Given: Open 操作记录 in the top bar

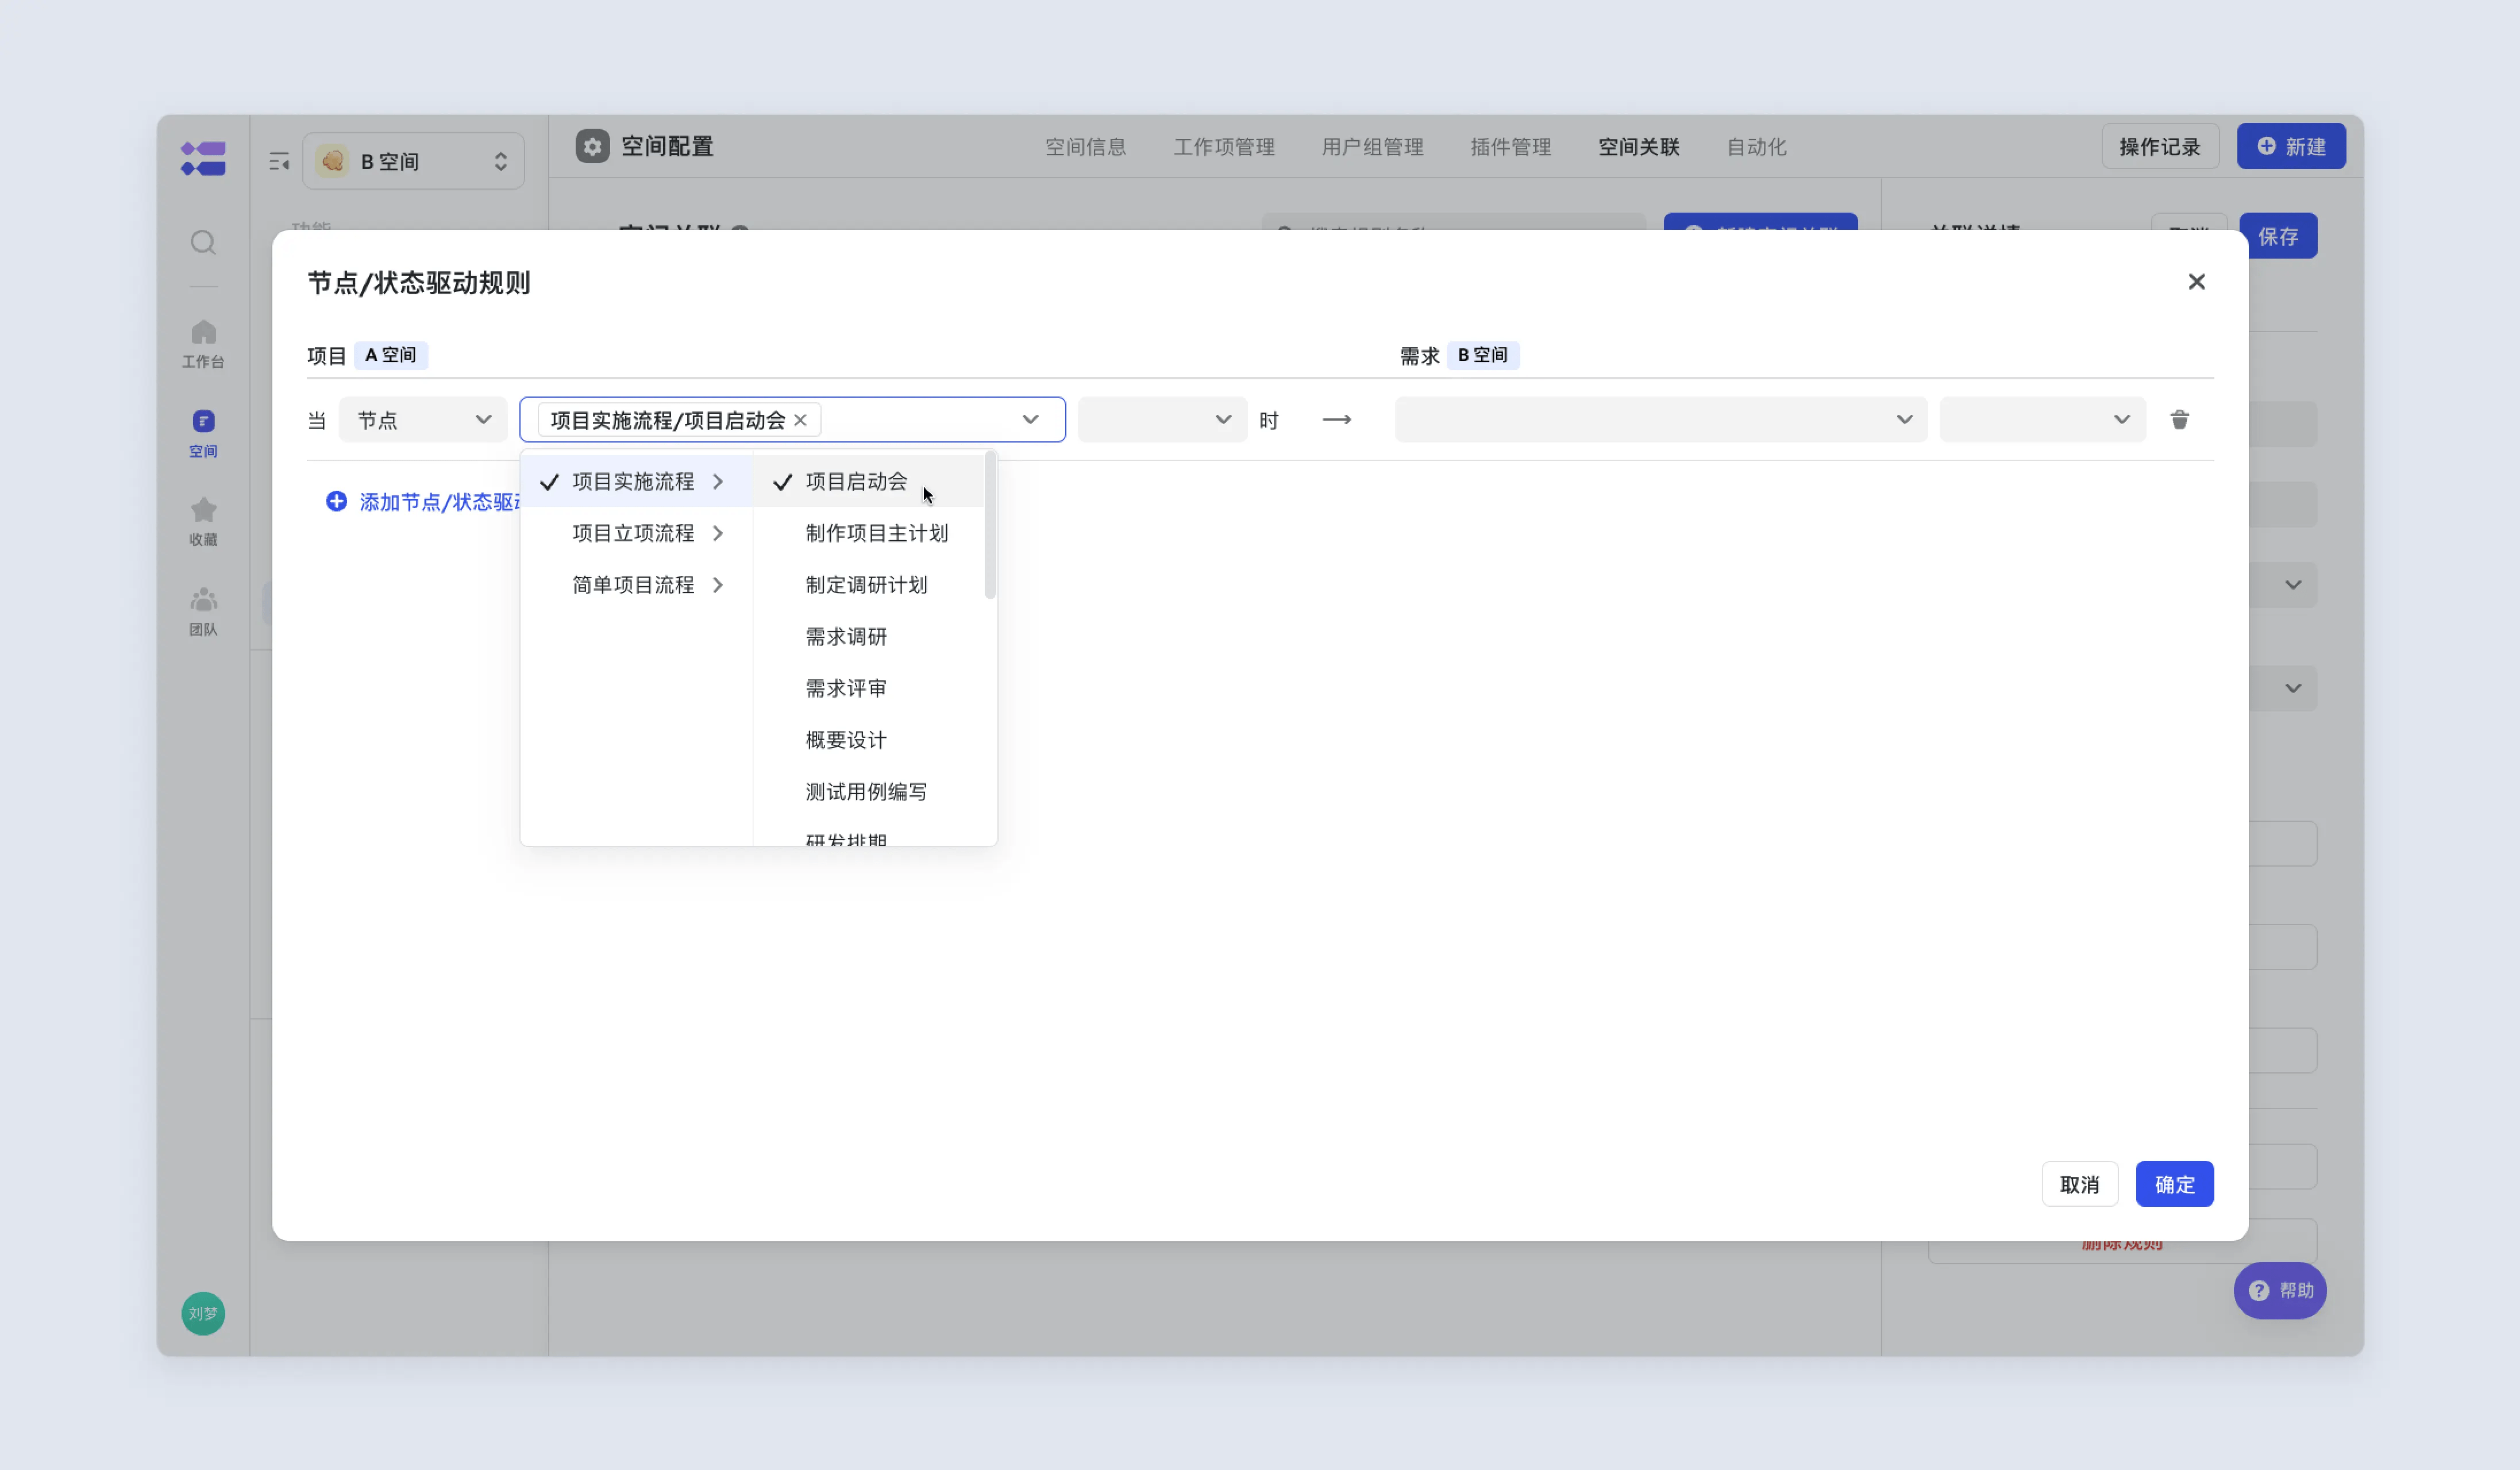Looking at the screenshot, I should 2159,147.
